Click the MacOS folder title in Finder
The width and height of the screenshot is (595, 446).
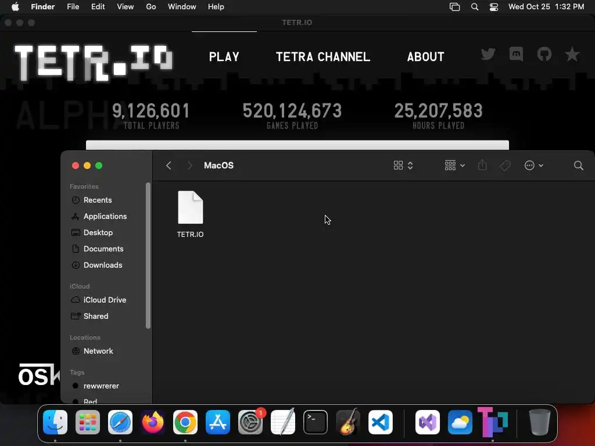218,166
